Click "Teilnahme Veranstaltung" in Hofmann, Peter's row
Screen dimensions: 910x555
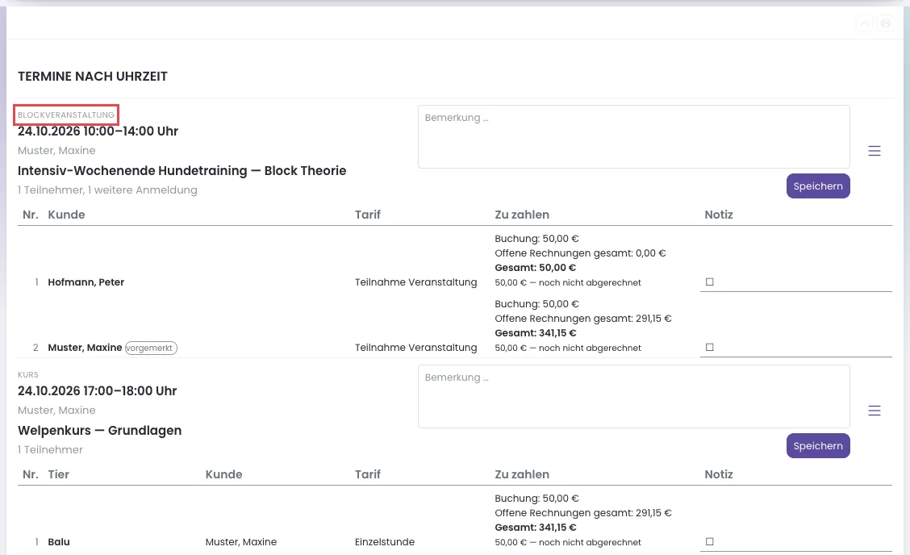coord(416,282)
